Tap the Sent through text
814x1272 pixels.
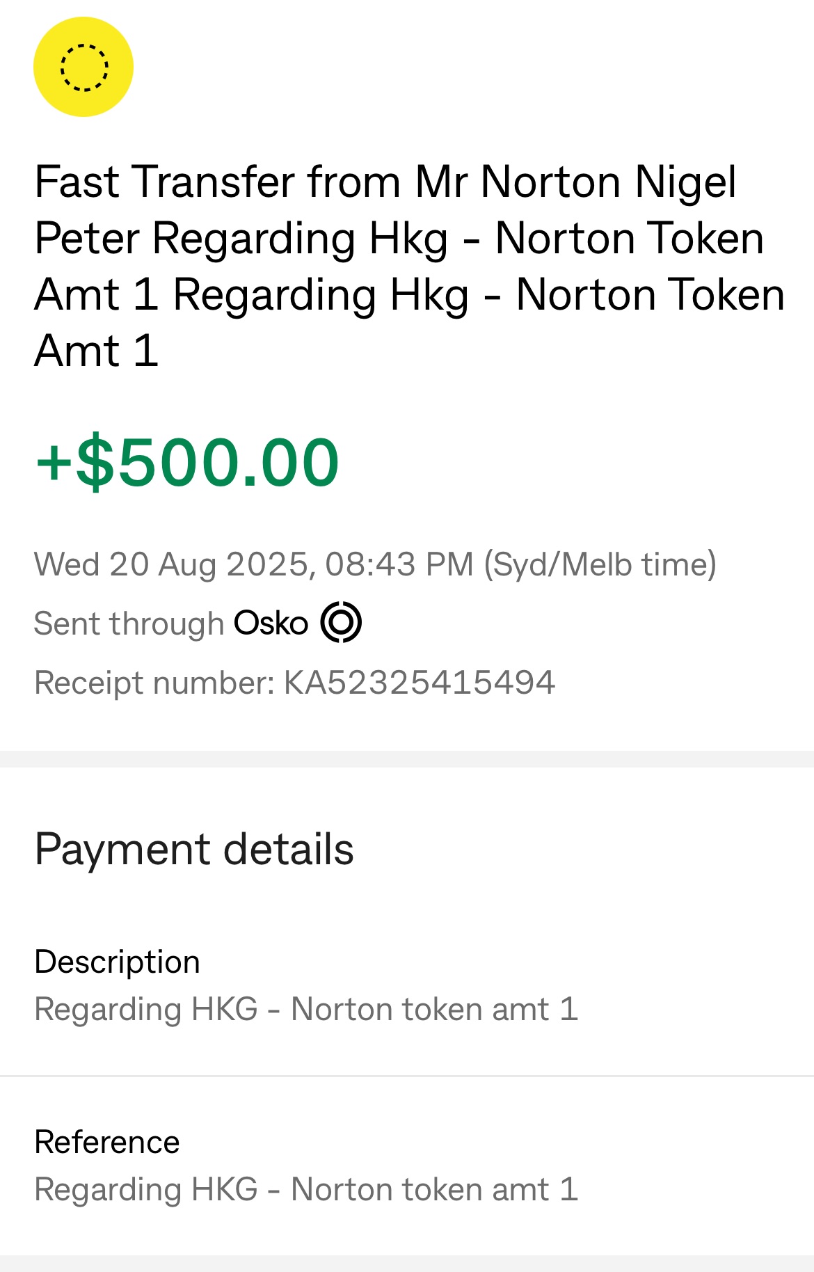[129, 623]
